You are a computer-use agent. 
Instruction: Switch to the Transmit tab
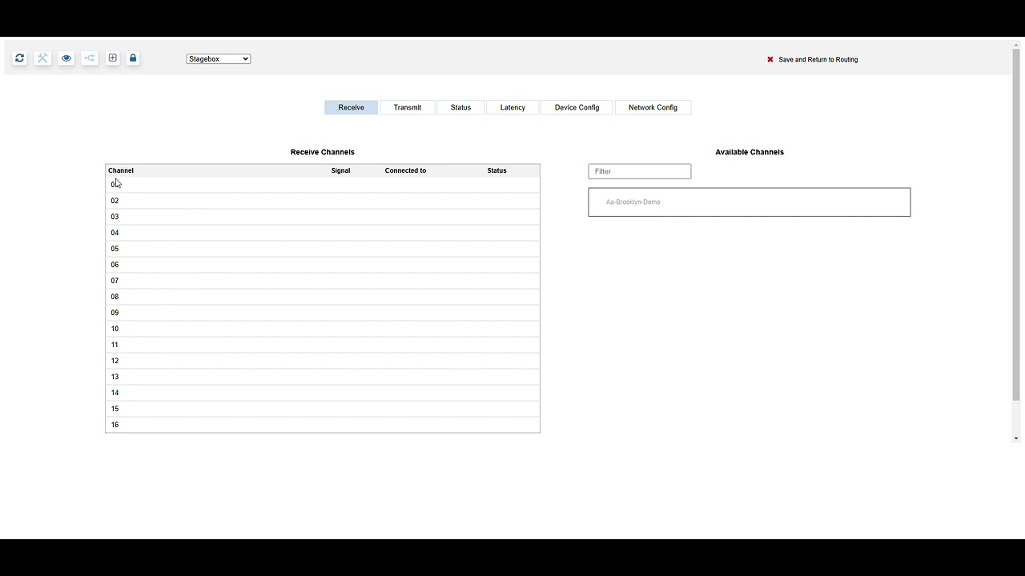click(x=408, y=107)
